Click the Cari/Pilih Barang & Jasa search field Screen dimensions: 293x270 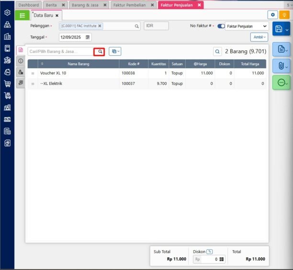pos(60,51)
